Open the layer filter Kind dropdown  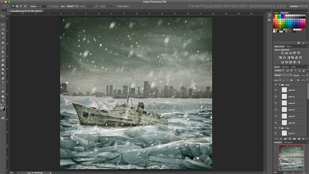(x=279, y=70)
